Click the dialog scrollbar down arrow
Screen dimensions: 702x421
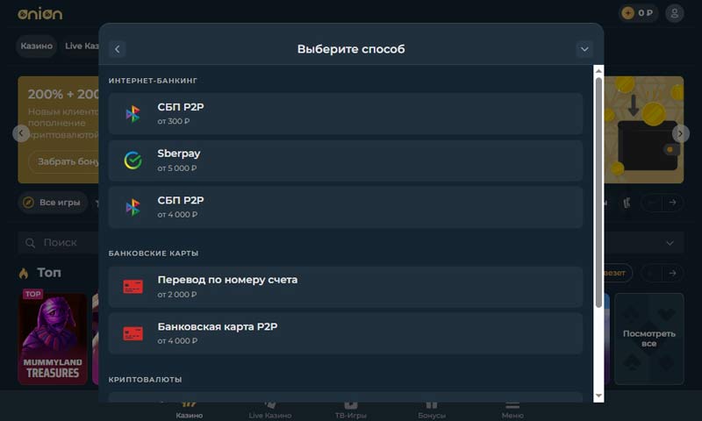(598, 396)
